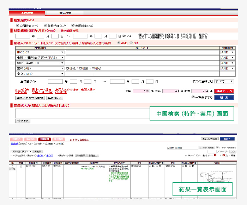Focus the 直接式入力 text area
This screenshot has height=205, width=247.
pyautogui.click(x=82, y=113)
